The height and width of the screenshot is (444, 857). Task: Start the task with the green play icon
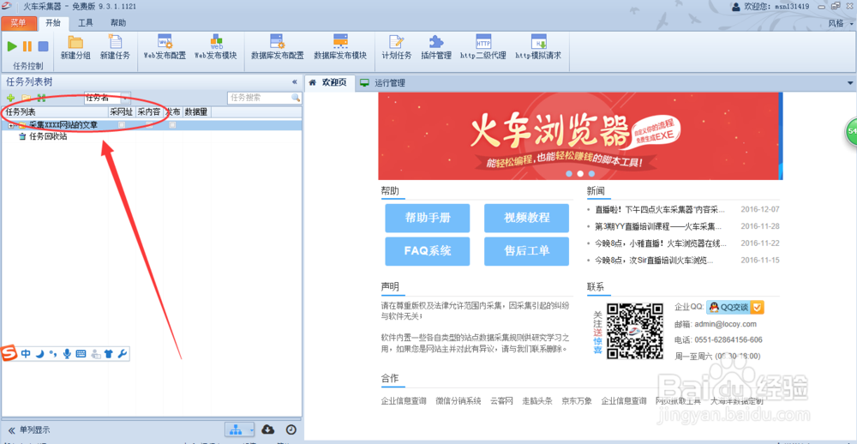click(12, 46)
